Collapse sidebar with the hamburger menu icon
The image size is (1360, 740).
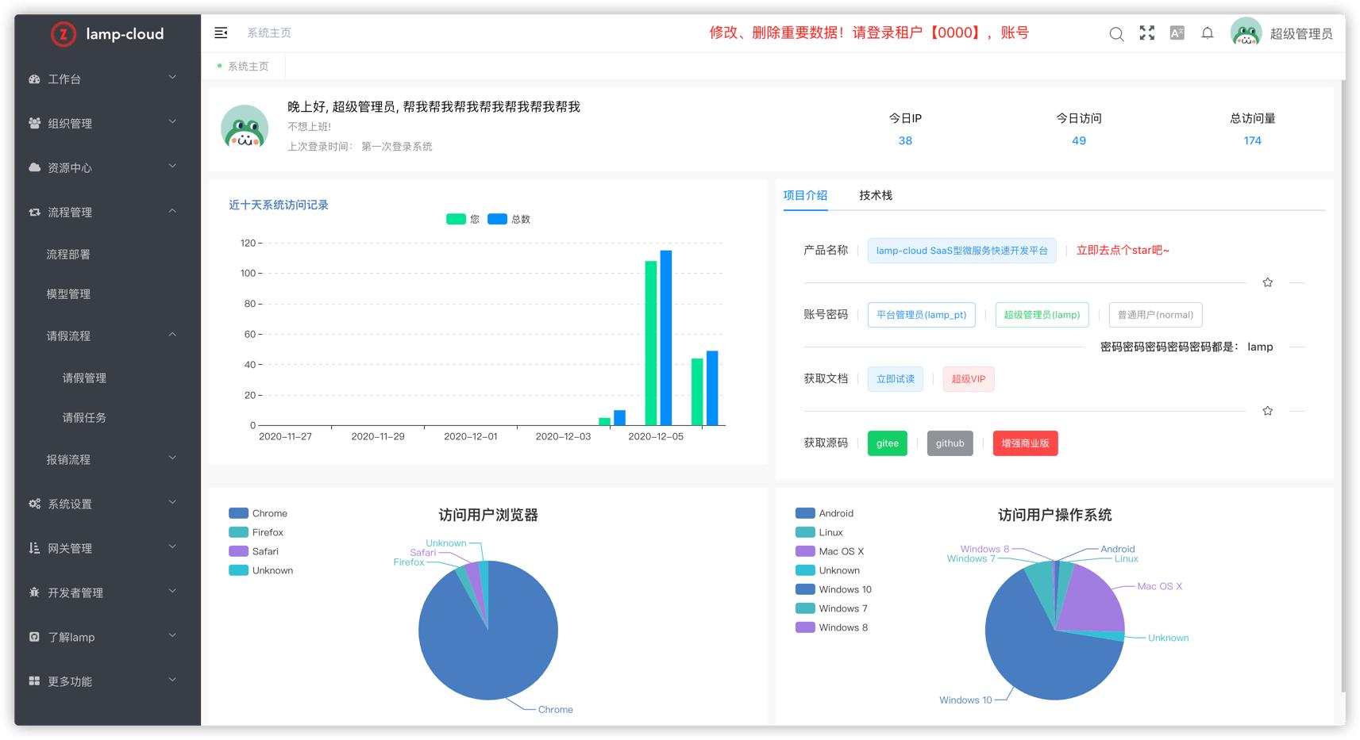[x=221, y=33]
